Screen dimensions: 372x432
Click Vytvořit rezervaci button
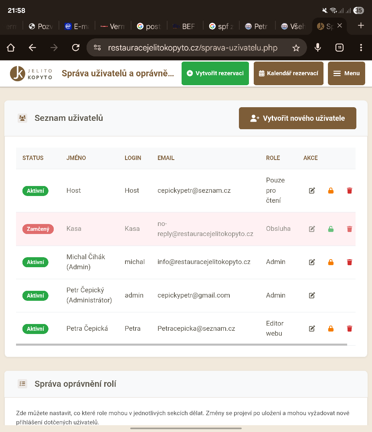pyautogui.click(x=215, y=73)
